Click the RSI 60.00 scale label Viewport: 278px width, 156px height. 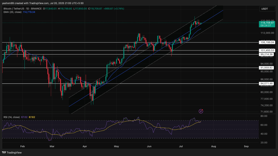point(264,125)
